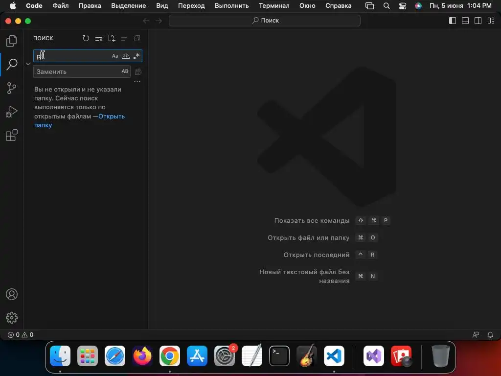Toggle primary side bar visibility
501x376 pixels.
(x=453, y=21)
